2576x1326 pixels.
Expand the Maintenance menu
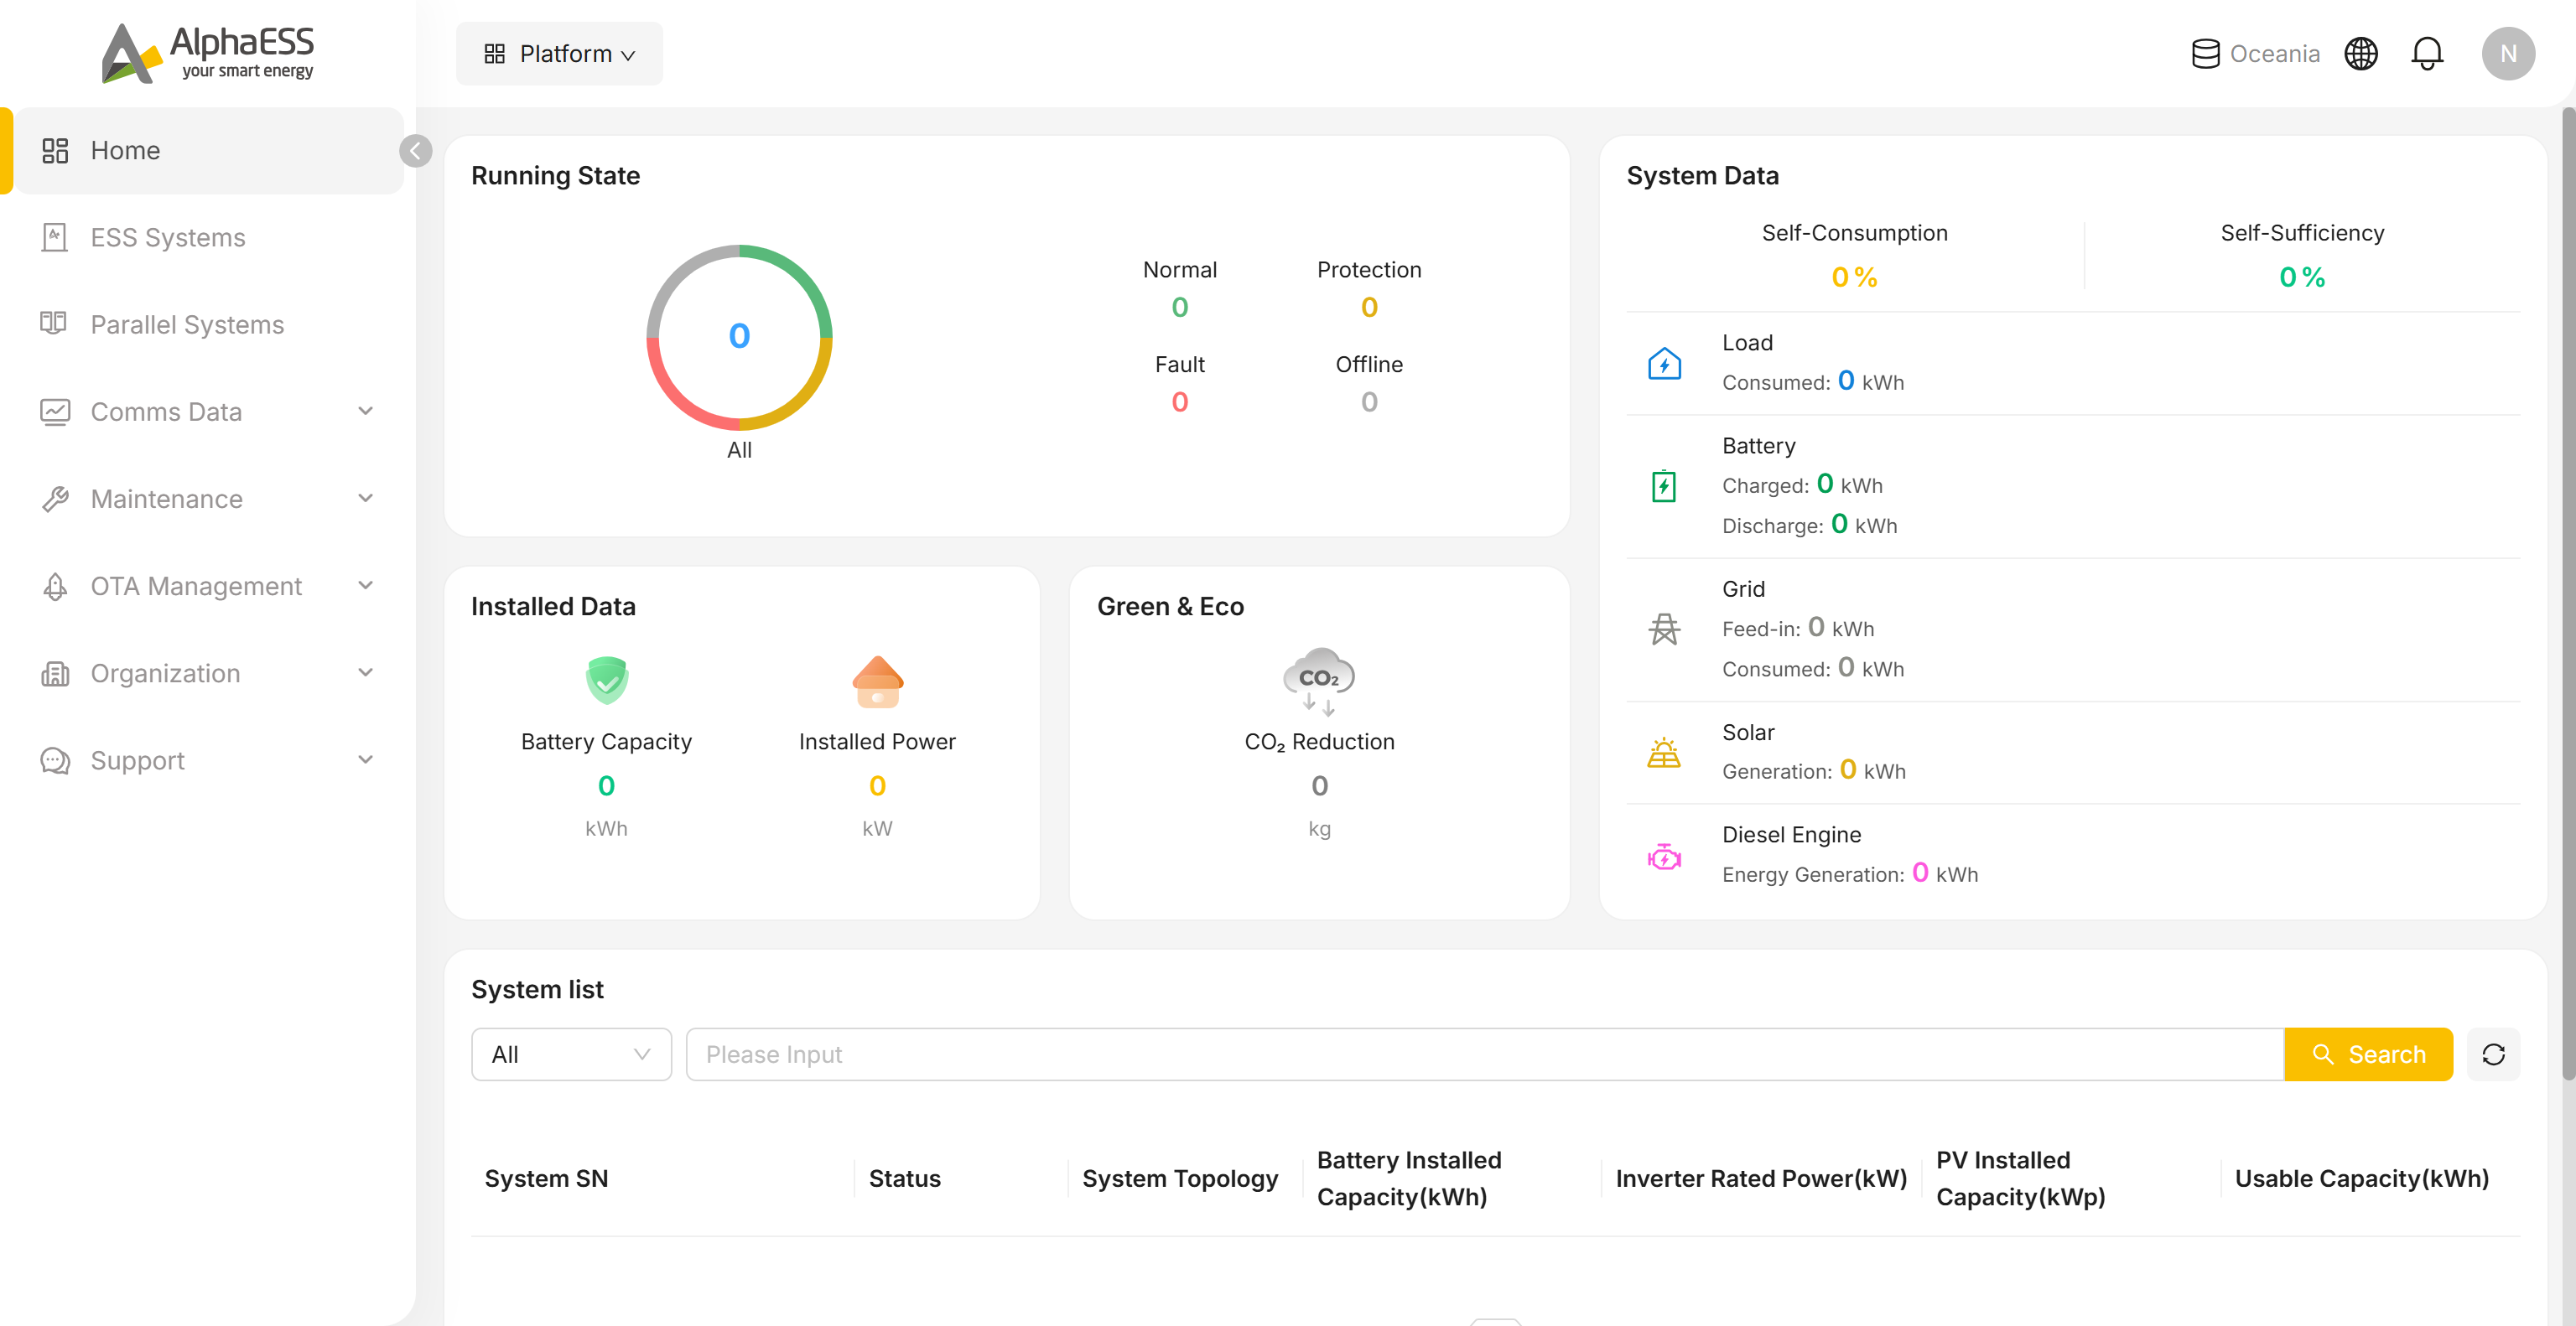[208, 499]
